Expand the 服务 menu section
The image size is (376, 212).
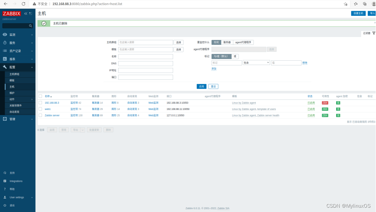coord(32,43)
